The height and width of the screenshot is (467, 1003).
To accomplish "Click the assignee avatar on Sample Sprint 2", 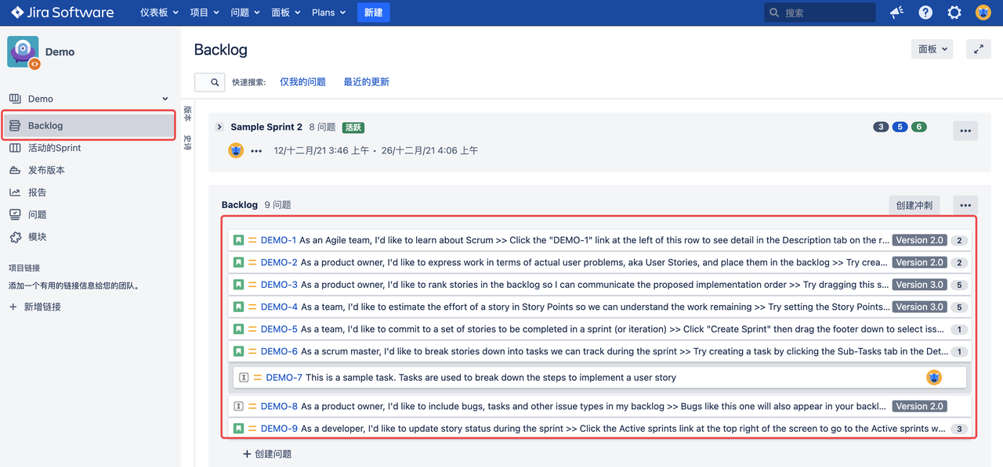I will pos(236,150).
